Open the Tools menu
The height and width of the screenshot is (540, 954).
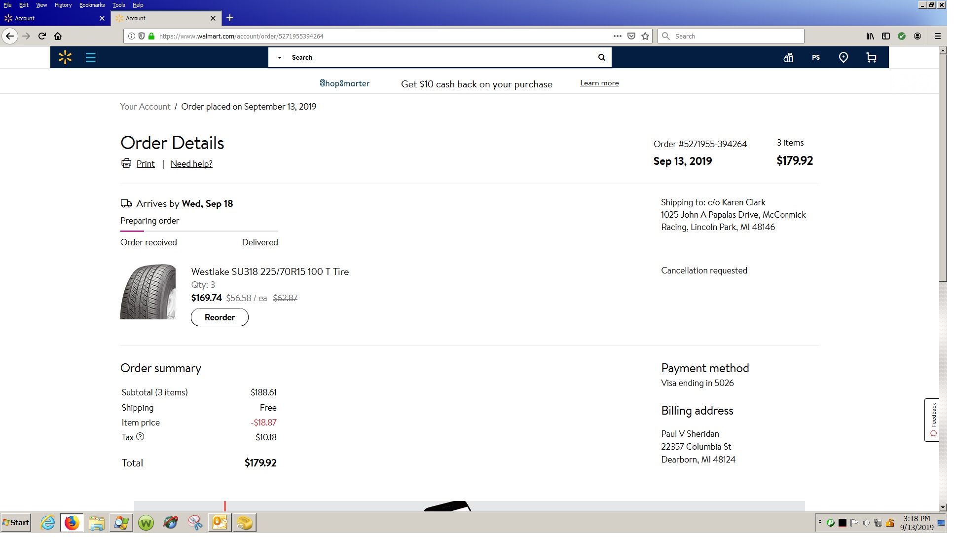click(118, 5)
